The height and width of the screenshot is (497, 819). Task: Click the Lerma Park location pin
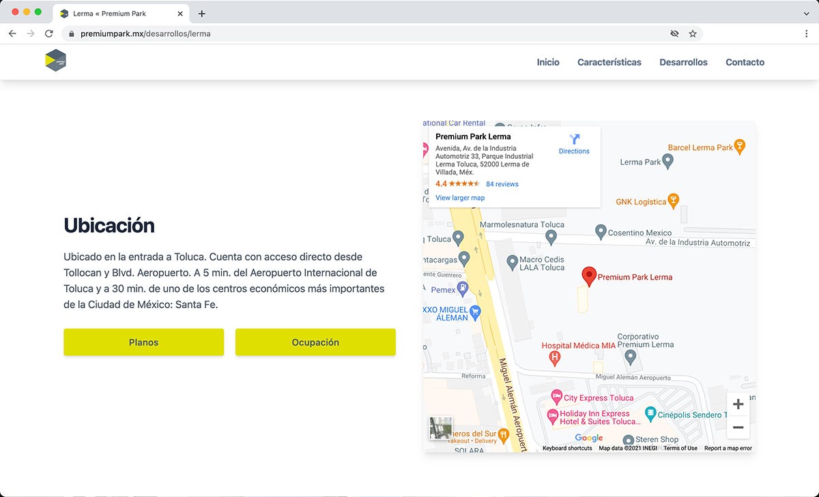tap(668, 161)
